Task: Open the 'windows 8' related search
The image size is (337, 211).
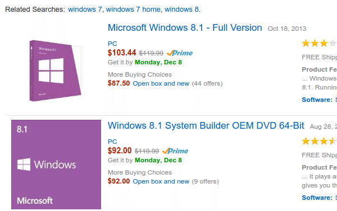Action: coord(181,10)
